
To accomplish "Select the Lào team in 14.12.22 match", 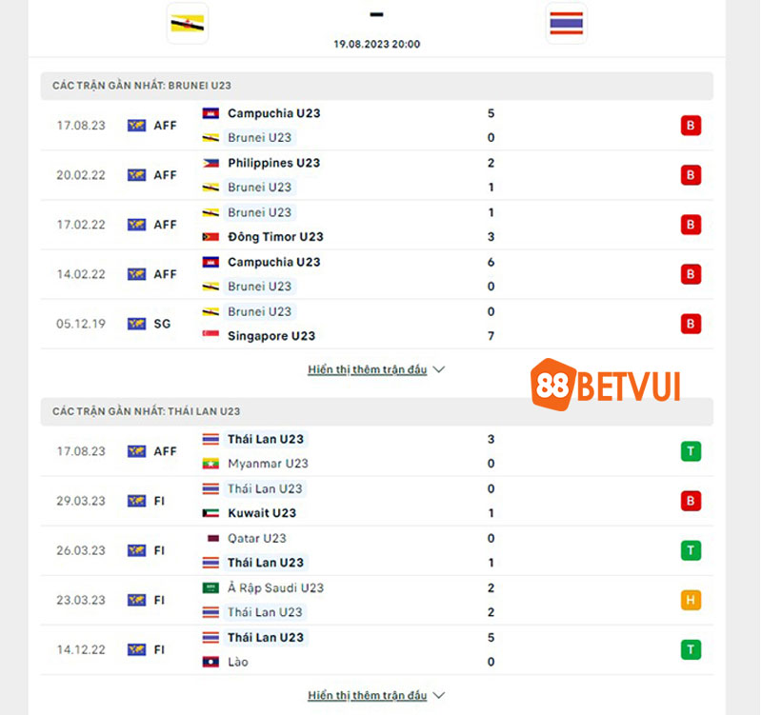I will tap(238, 662).
